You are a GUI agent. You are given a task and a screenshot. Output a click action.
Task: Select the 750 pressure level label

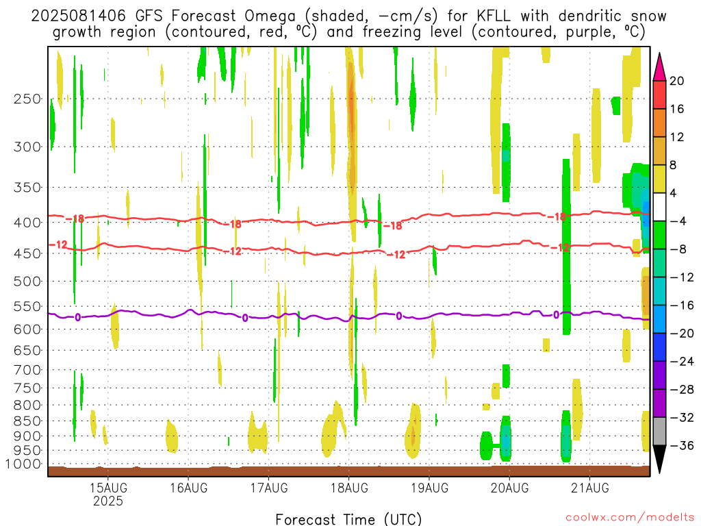[27, 388]
